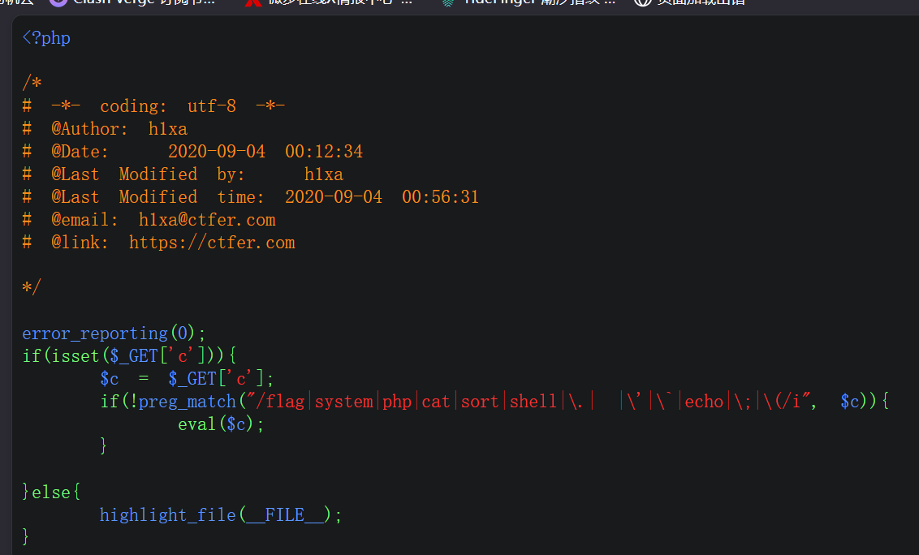This screenshot has width=919, height=555.
Task: Click the "}else{" line
Action: click(52, 493)
